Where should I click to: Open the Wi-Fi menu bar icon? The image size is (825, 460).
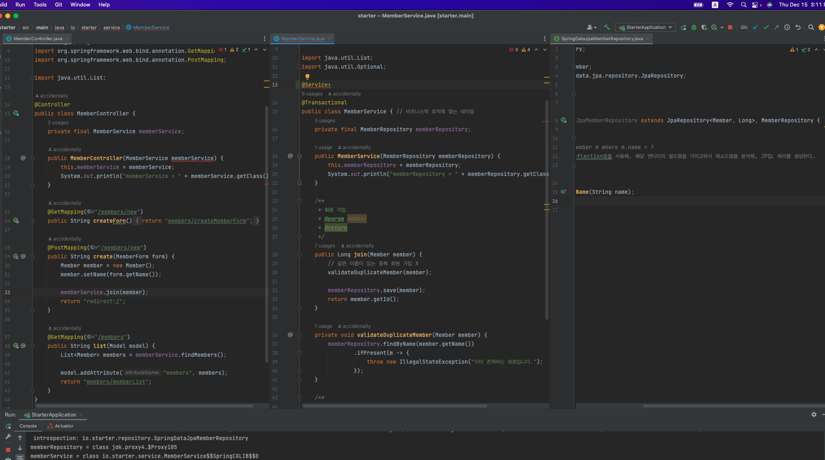(x=730, y=5)
